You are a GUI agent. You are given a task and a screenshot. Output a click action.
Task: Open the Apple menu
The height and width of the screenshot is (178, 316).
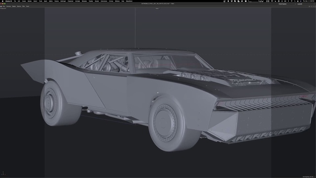2,1
